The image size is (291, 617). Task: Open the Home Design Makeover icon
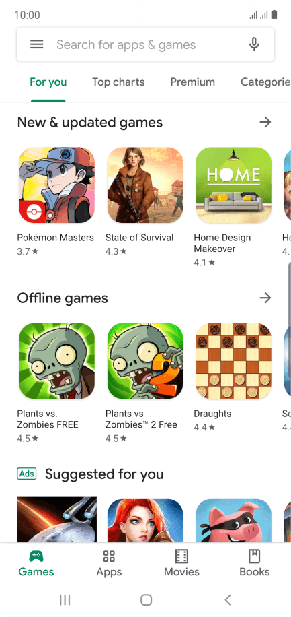pyautogui.click(x=234, y=185)
